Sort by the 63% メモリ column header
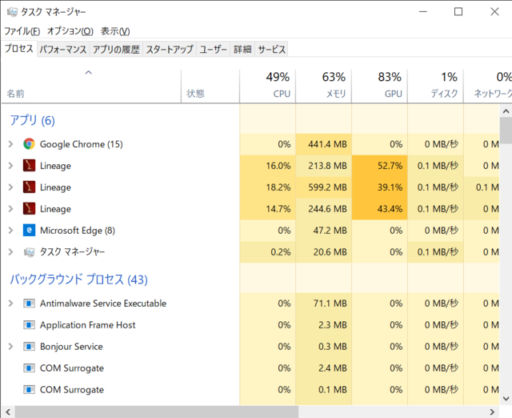 pos(323,86)
